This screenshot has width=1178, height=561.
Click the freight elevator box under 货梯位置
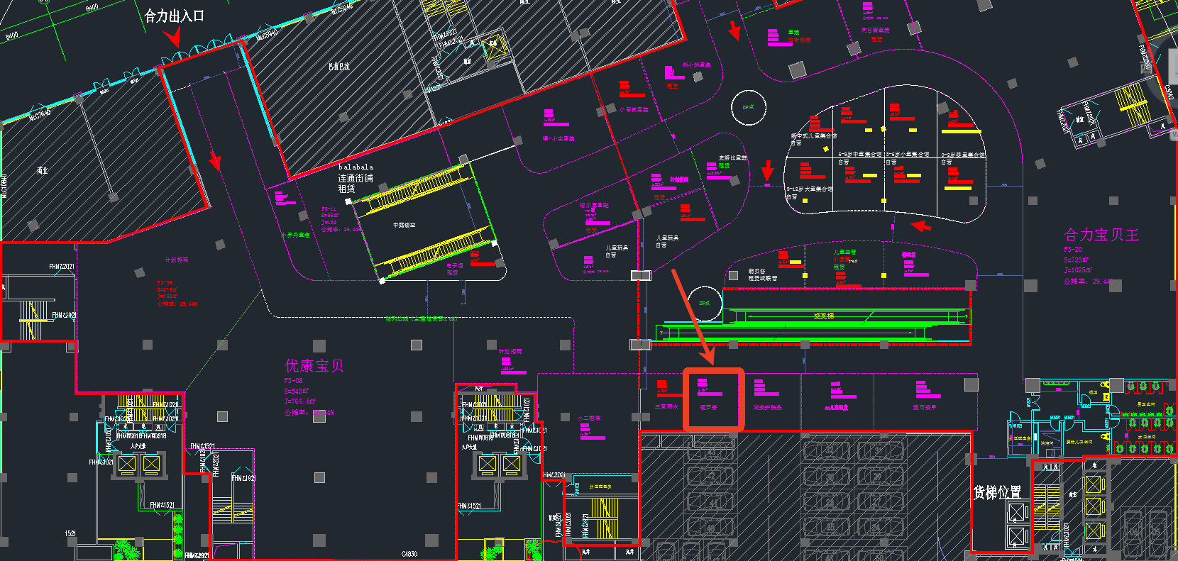click(1018, 523)
